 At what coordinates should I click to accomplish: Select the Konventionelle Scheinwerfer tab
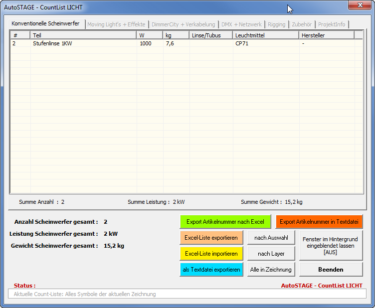pos(46,24)
